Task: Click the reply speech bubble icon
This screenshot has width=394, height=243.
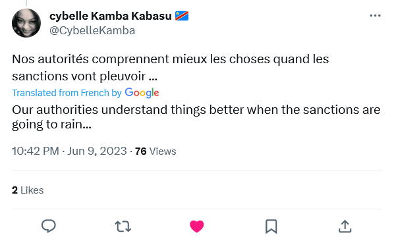Action: (49, 226)
